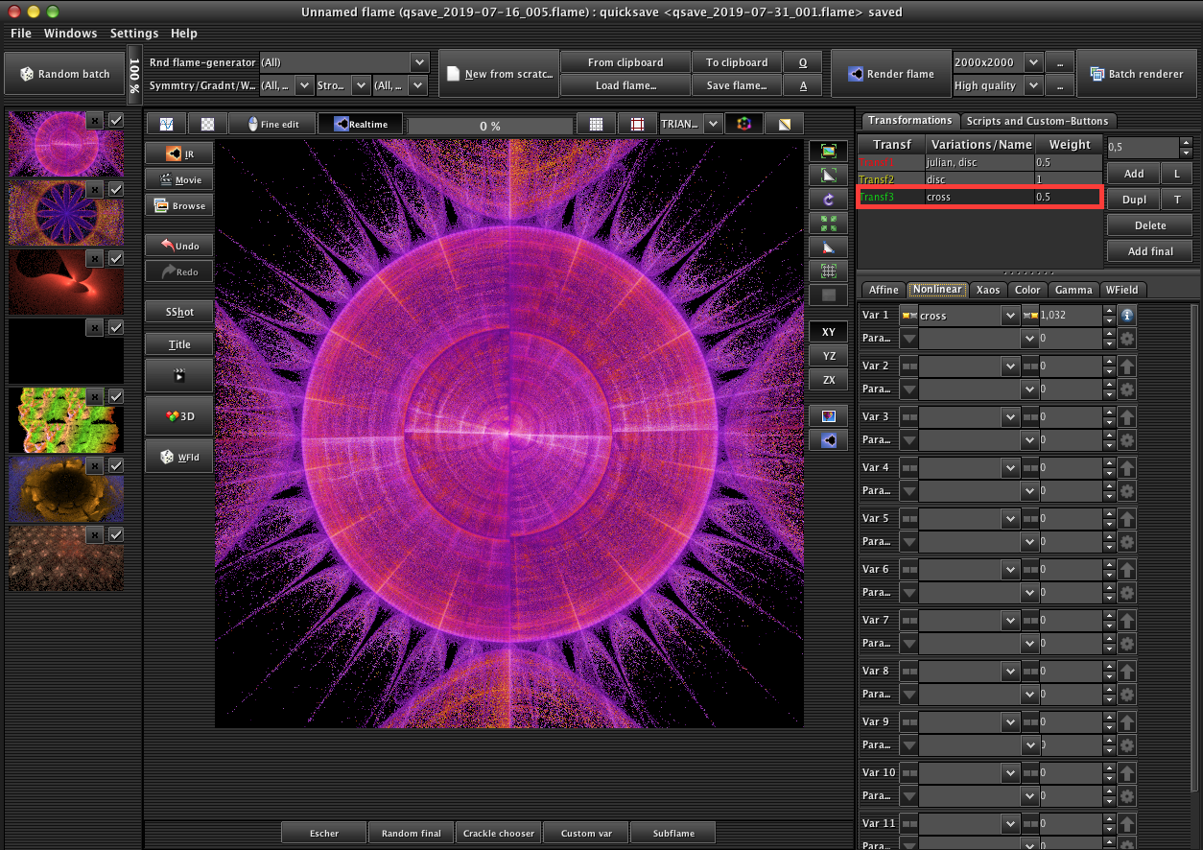Screen dimensions: 1203x850
Task: Click the Var 2 move-up arrow icon
Action: click(x=1127, y=366)
